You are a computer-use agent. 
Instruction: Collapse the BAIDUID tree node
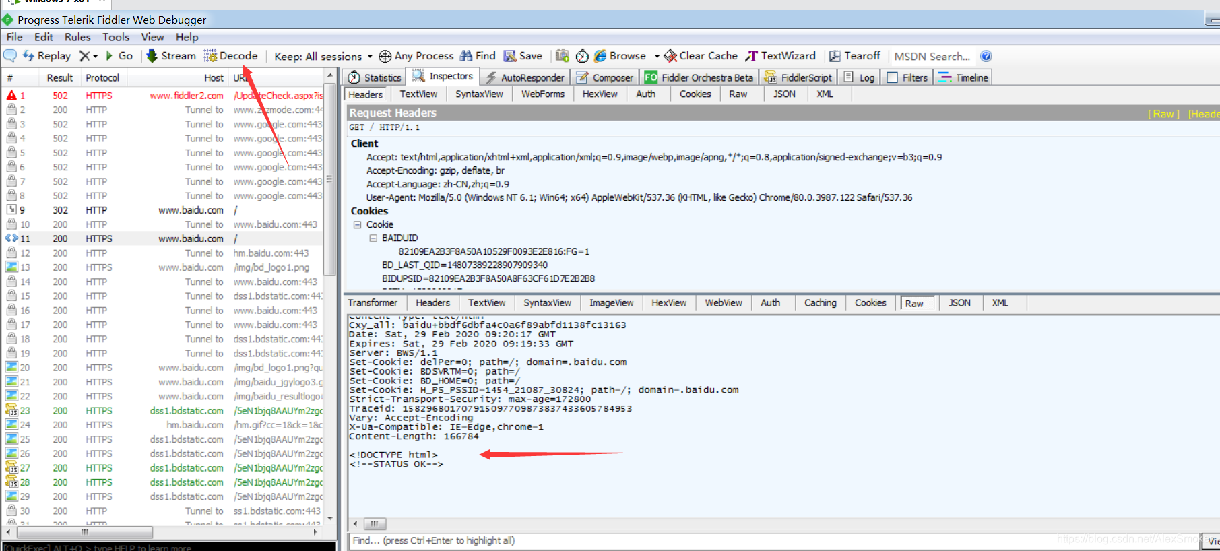tap(373, 238)
